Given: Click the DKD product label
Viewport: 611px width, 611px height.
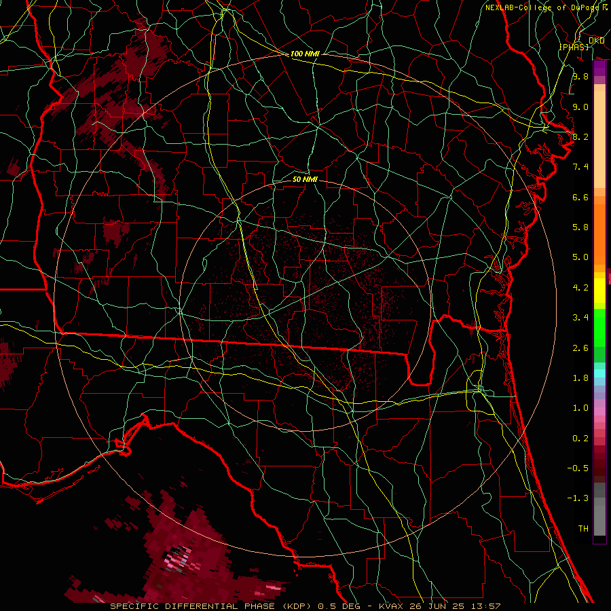Looking at the screenshot, I should coord(597,41).
